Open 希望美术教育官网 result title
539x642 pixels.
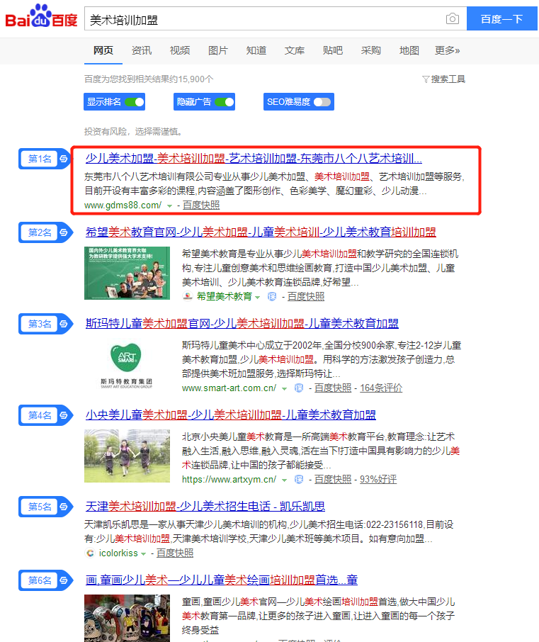click(261, 232)
